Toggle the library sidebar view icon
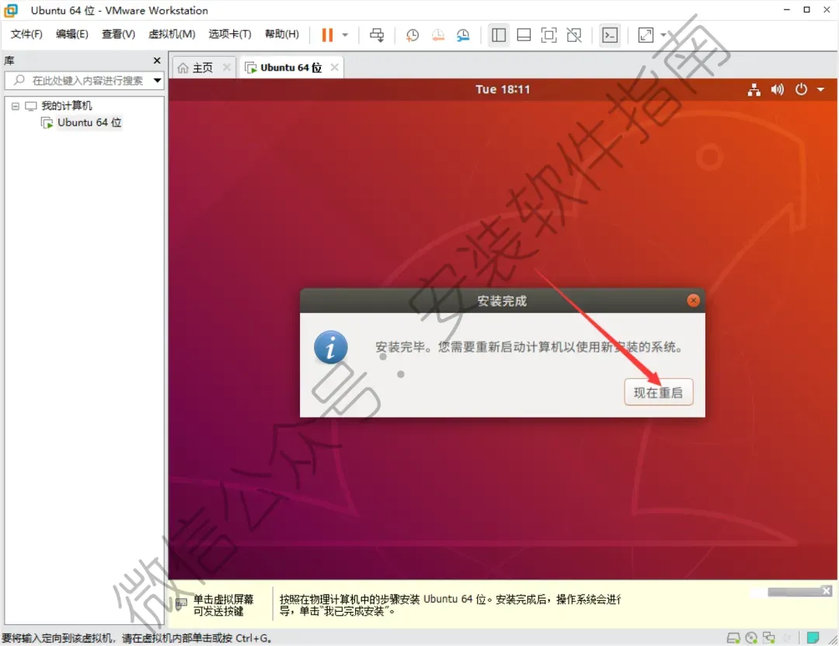Screen dimensions: 839x646 [x=498, y=35]
